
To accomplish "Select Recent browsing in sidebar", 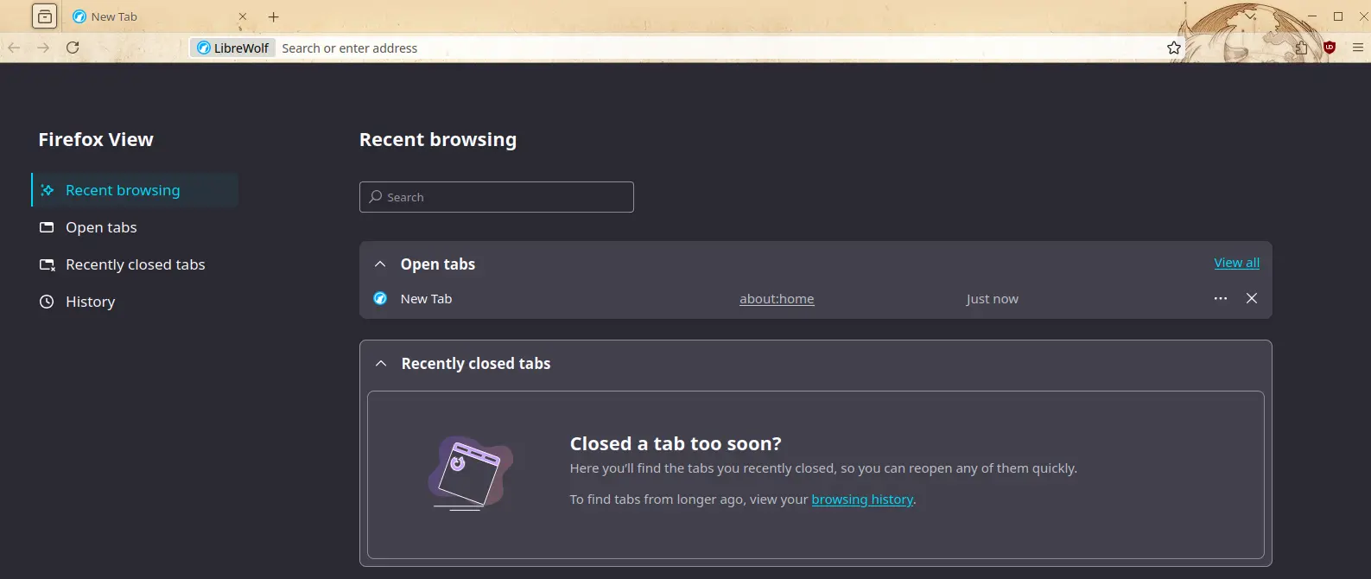I will click(135, 190).
